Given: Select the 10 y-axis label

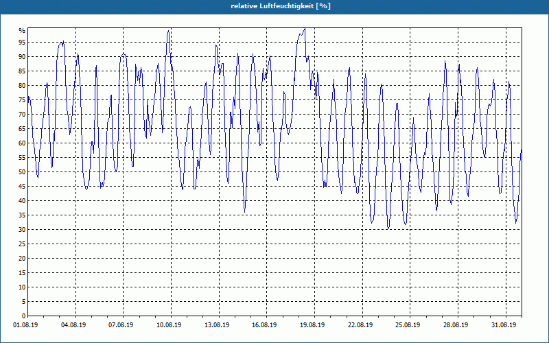Looking at the screenshot, I should coord(22,287).
